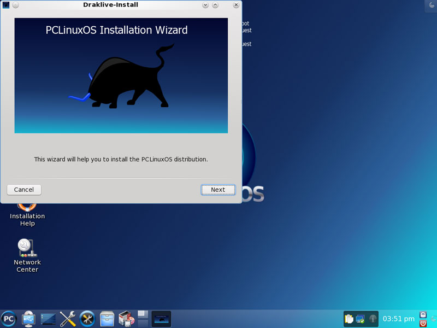
Task: Open the clipboard tray icon
Action: coord(349,319)
